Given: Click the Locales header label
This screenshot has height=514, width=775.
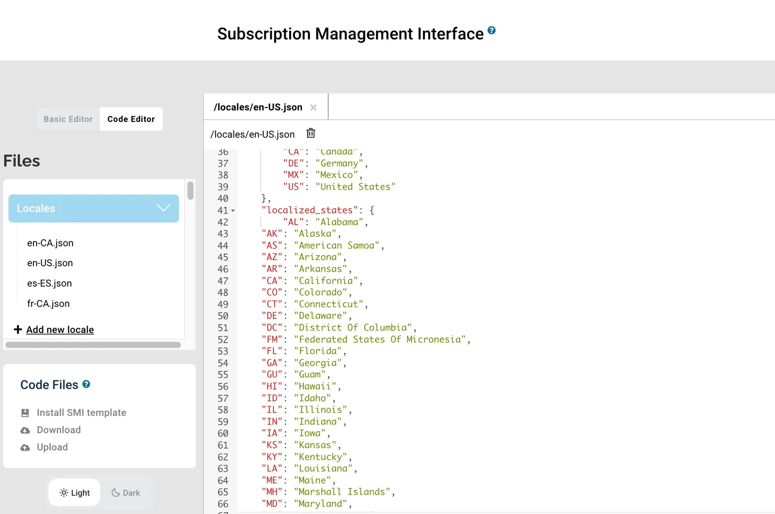Looking at the screenshot, I should tap(36, 209).
